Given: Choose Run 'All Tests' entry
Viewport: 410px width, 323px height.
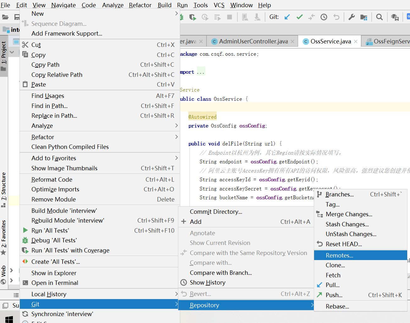Looking at the screenshot, I should coord(100,230).
